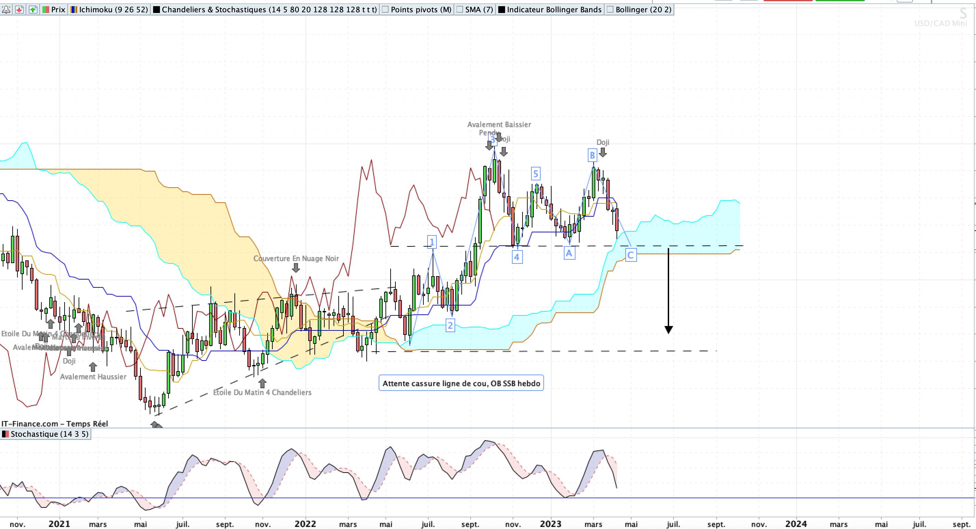Click the Doji arrow marker near B
Screen dimensions: 976x529
[603, 152]
